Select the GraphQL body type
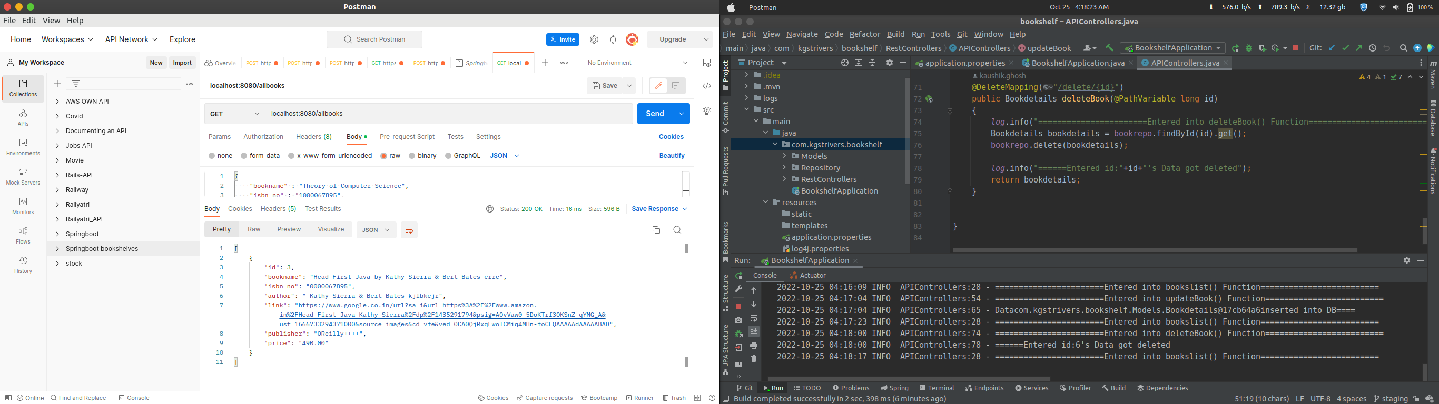This screenshot has width=1439, height=404. click(x=462, y=156)
